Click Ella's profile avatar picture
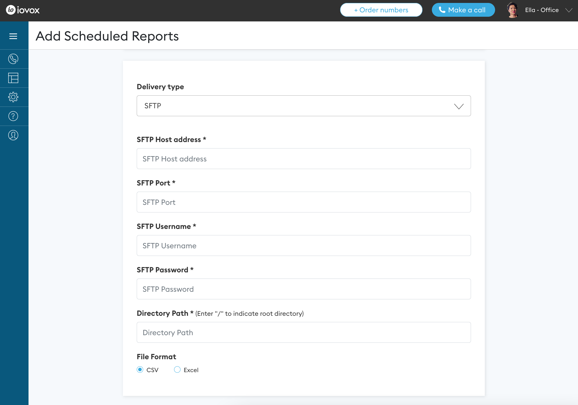Screen dimensions: 578x405 click(512, 10)
